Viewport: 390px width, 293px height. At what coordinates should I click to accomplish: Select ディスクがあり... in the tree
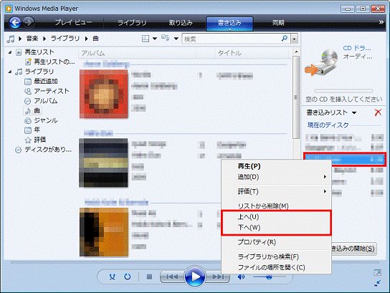[x=48, y=150]
